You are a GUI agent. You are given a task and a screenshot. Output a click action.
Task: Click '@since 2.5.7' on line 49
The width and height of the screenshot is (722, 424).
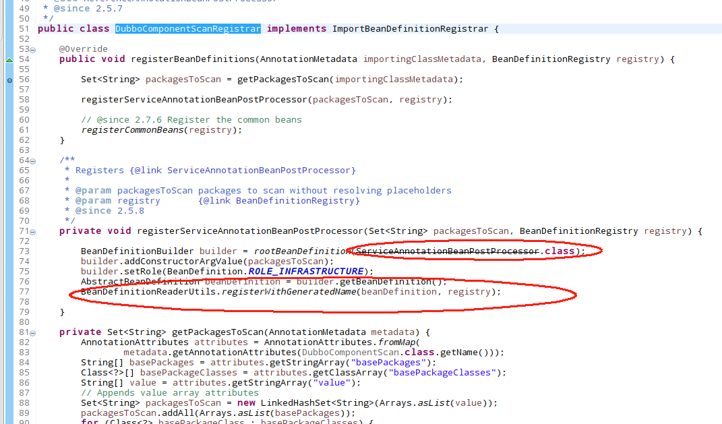(88, 8)
